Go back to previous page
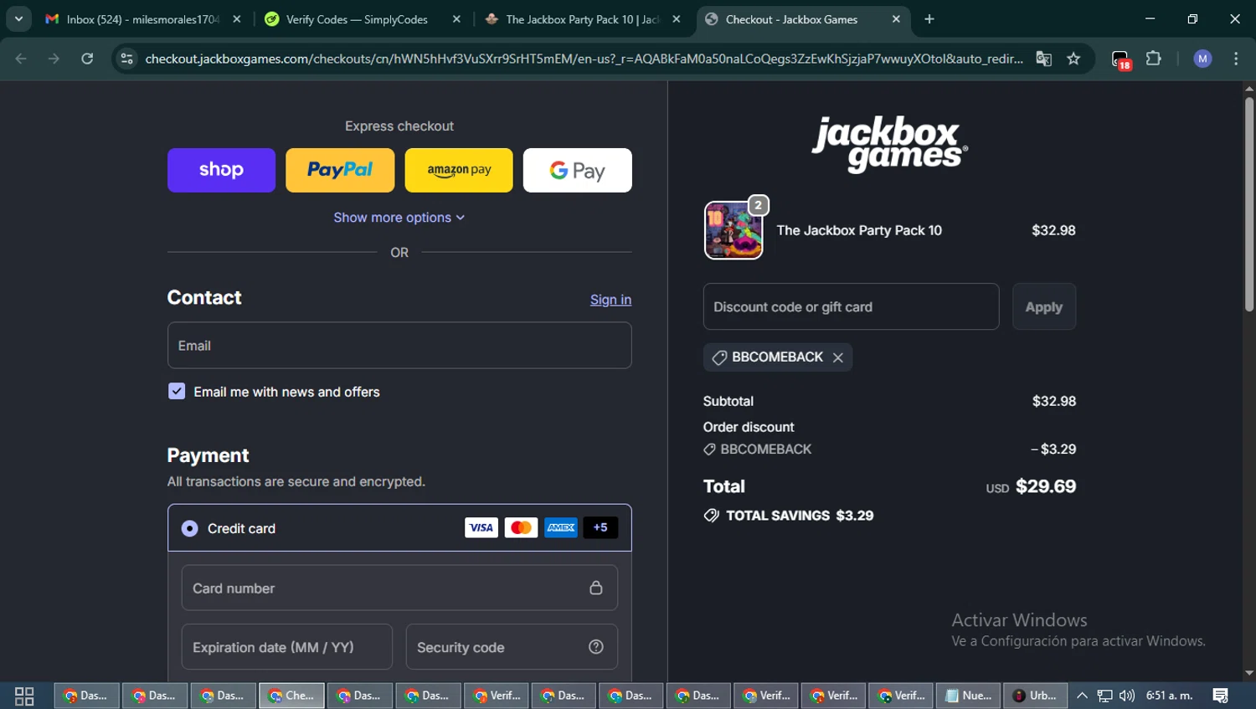Viewport: 1256px width, 709px height. click(x=21, y=59)
